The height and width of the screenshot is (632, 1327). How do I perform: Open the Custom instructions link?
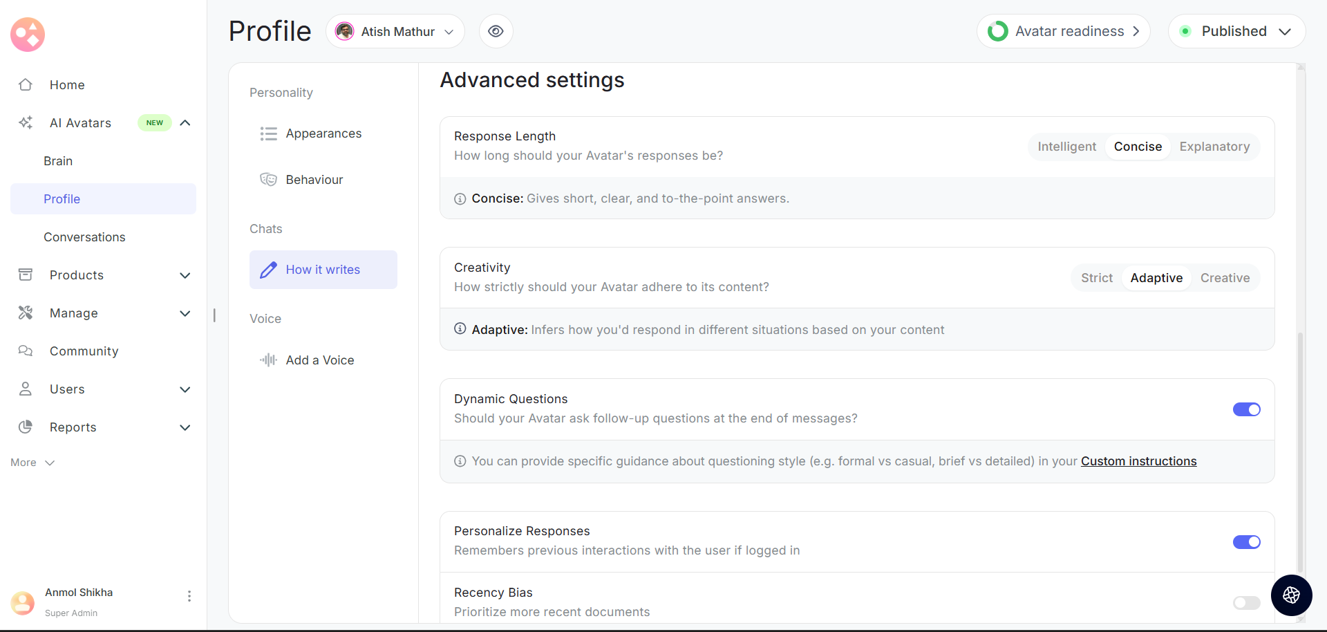[1138, 461]
